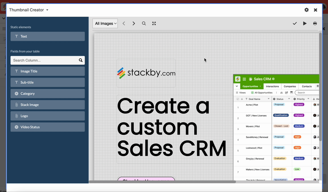Click the play icon in the toolbar
Viewport: 328px width, 192px height.
coord(305,23)
